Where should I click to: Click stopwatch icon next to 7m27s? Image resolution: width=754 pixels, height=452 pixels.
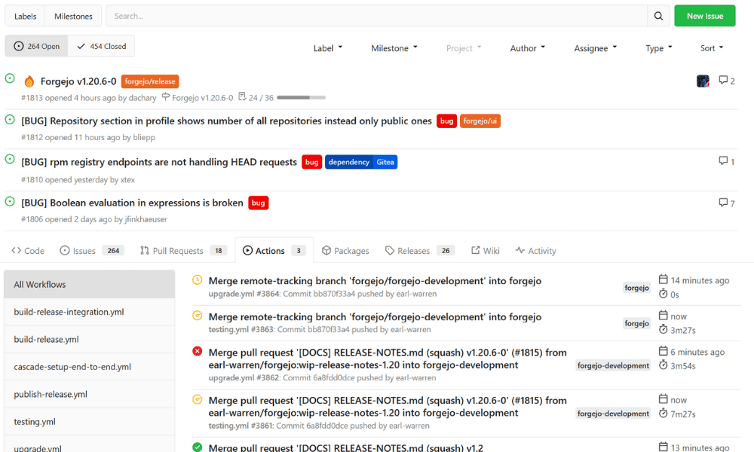[x=663, y=413]
